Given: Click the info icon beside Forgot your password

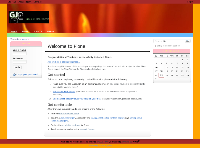Looking at the screenshot, I should click(x=14, y=75).
